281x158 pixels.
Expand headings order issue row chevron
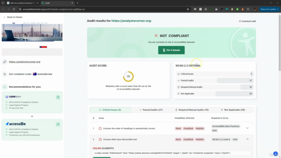pyautogui.click(x=247, y=128)
